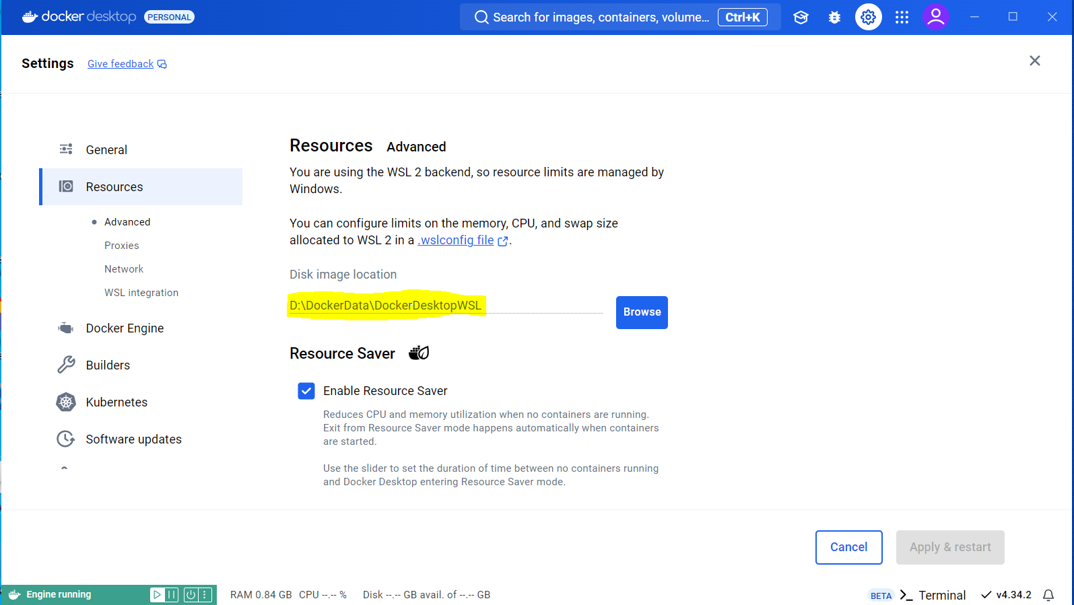Click the Software updates clock icon
The height and width of the screenshot is (605, 1074).
pyautogui.click(x=66, y=439)
